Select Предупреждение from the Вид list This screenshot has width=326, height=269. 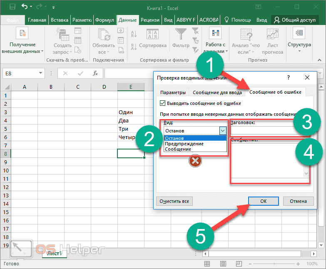(x=184, y=144)
